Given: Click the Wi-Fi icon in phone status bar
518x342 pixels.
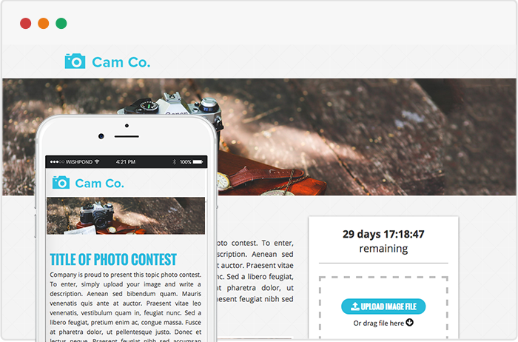Looking at the screenshot, I should tap(97, 161).
